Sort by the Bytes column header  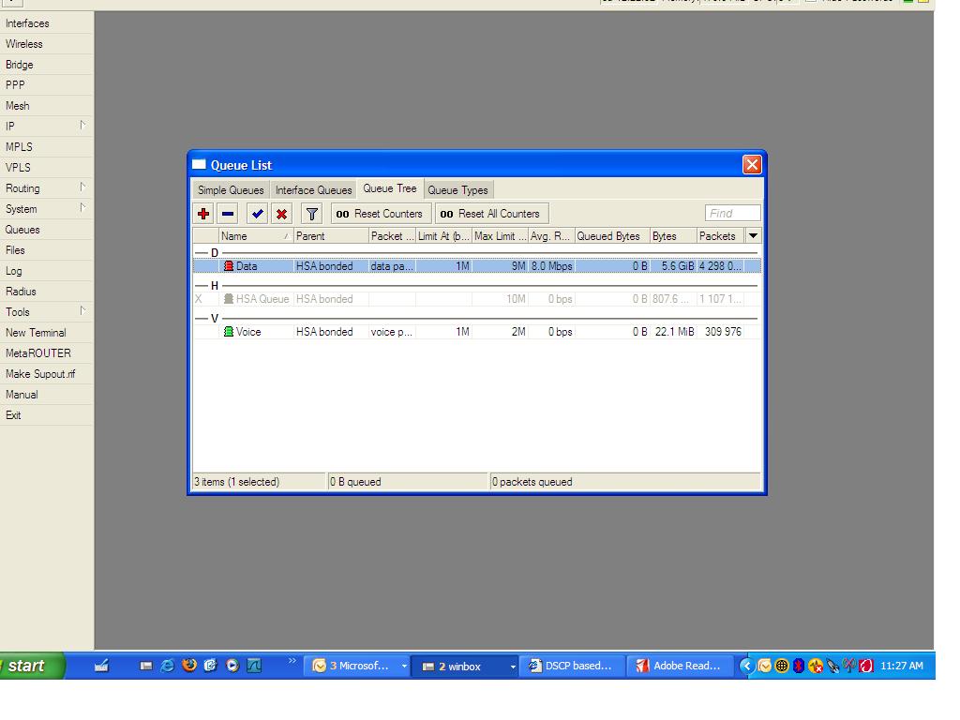point(673,235)
